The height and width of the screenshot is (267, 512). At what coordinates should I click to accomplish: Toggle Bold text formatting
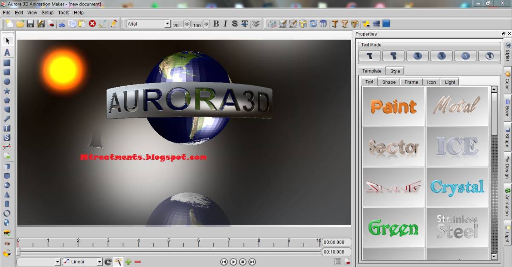(x=216, y=24)
